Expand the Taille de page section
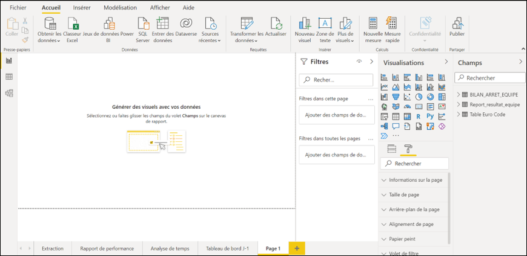Image resolution: width=527 pixels, height=256 pixels. pyautogui.click(x=413, y=194)
